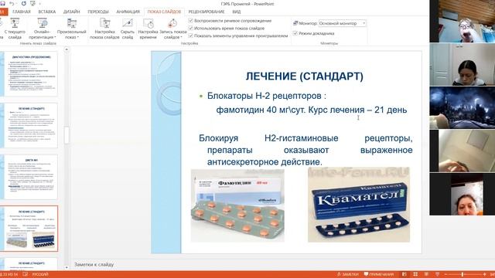This screenshot has height=278, width=495.
Task: Click zoom in plus button
Action: (x=485, y=275)
